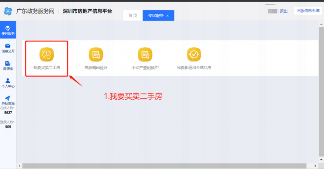
Task: Click the horizontal scrollbar left arrow
Action: click(x=19, y=166)
